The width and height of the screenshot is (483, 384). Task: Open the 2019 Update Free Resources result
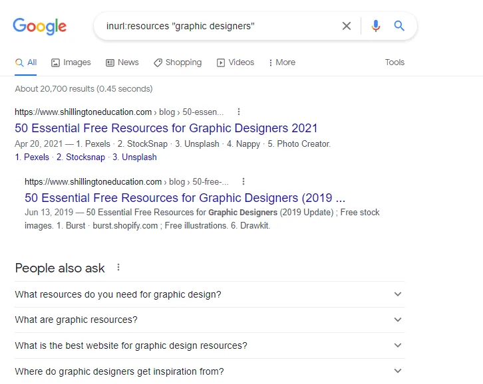click(185, 198)
